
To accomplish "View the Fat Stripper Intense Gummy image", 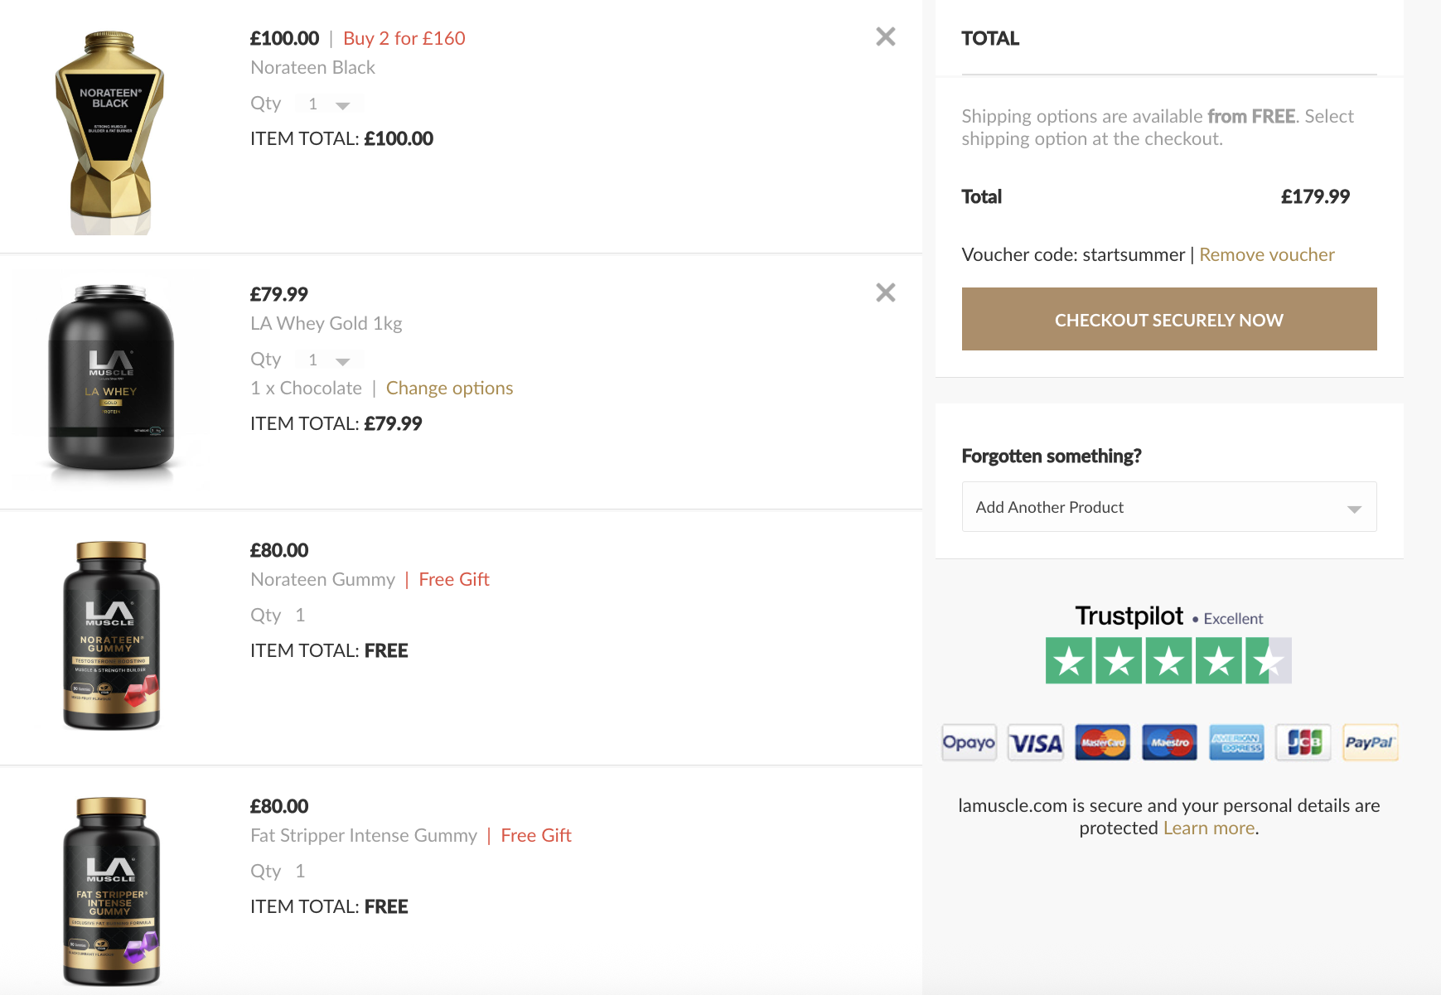I will coord(111,891).
